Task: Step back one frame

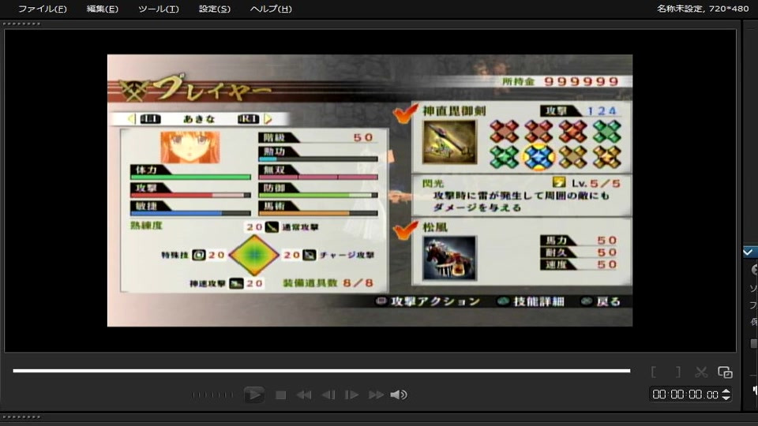Action: 328,395
